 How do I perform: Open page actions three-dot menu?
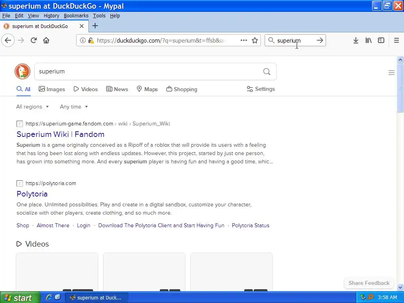coord(244,41)
